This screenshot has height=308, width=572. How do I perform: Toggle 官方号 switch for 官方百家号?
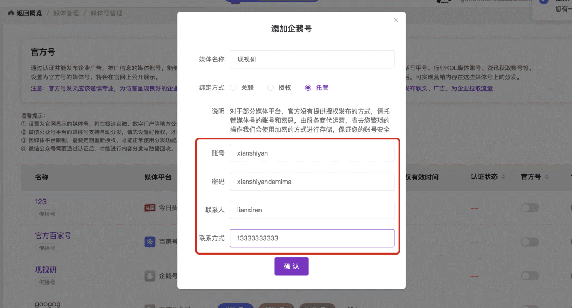530,242
